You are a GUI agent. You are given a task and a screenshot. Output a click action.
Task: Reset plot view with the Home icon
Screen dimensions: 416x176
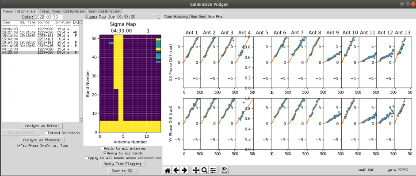pos(168,170)
